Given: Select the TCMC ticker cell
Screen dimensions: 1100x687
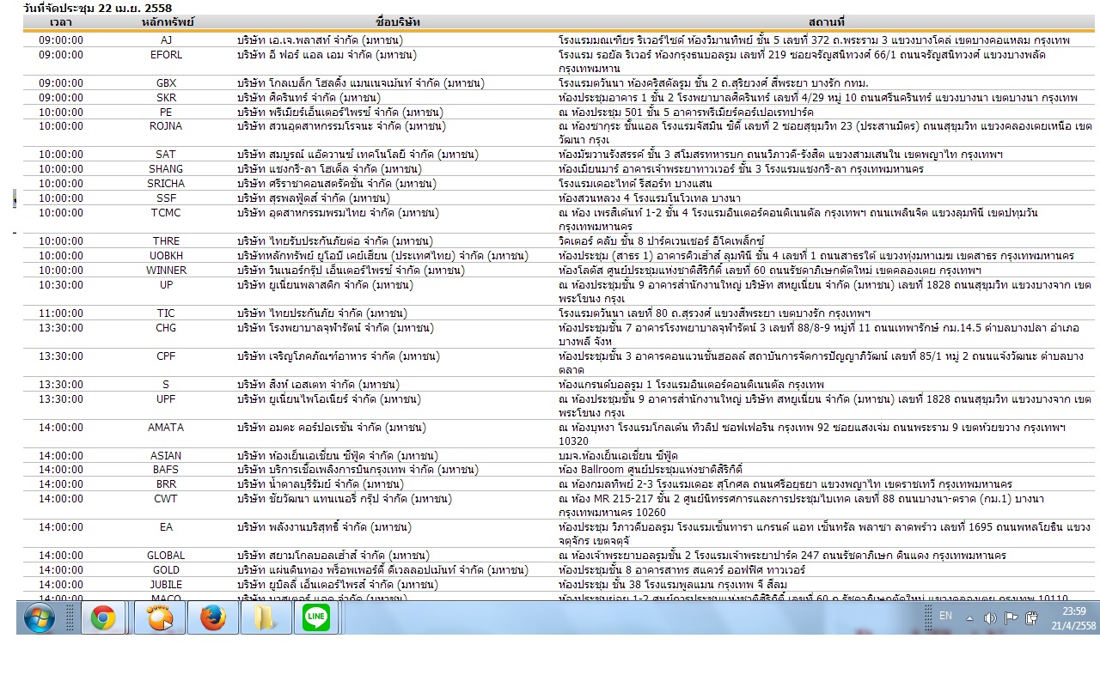Looking at the screenshot, I should coord(167,213).
